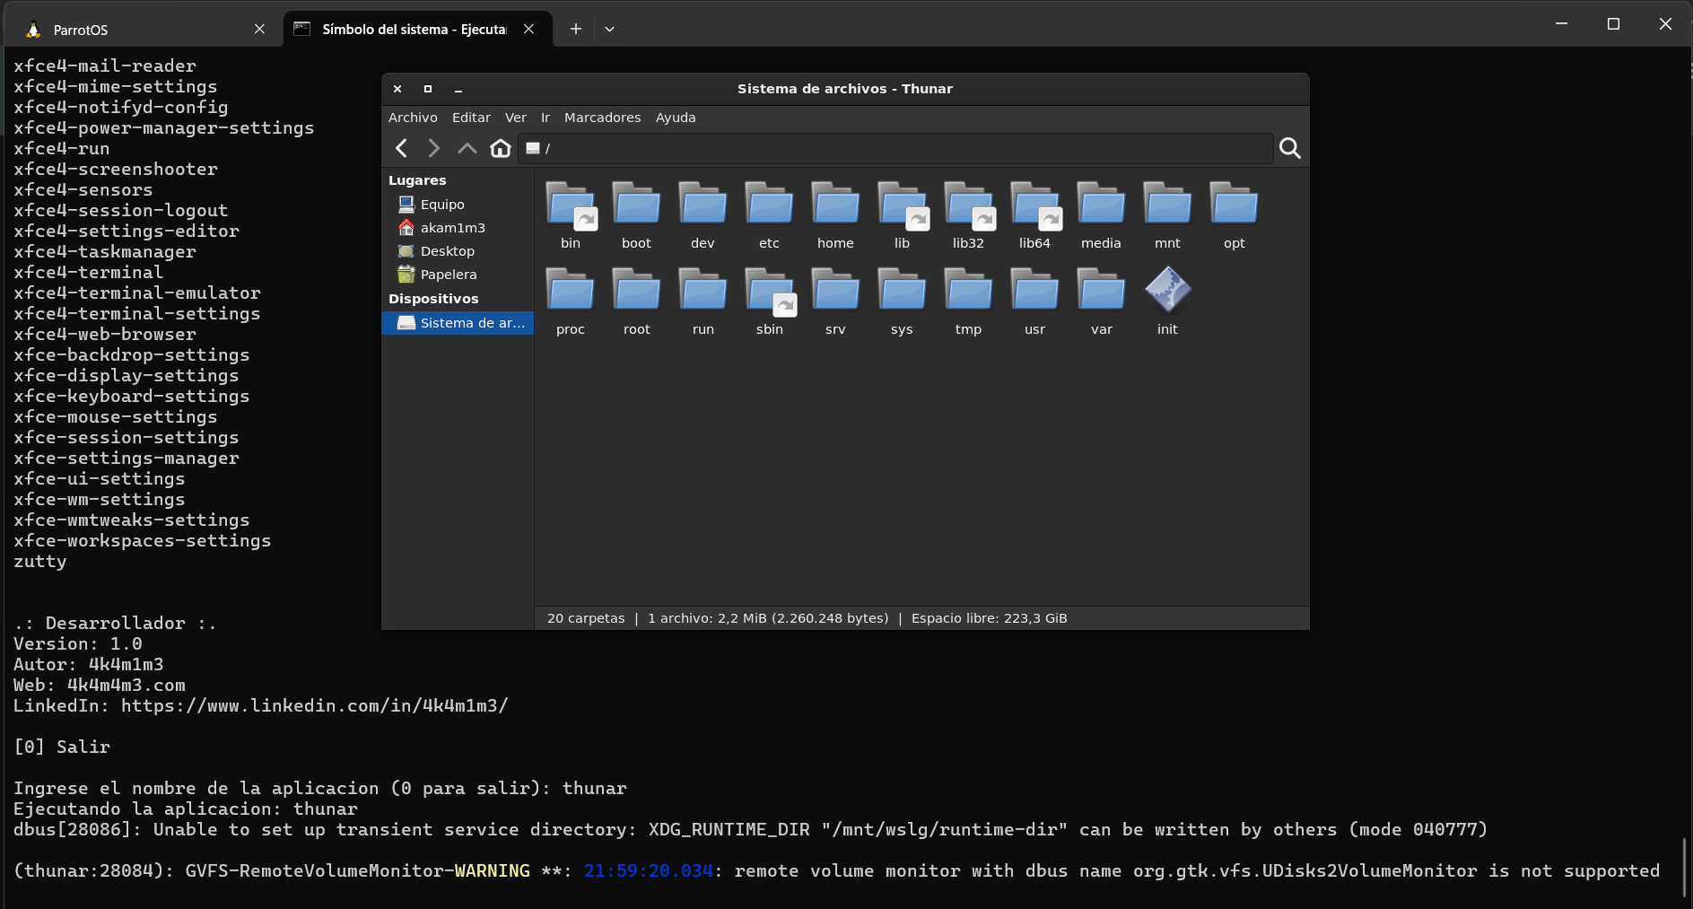Open the etc folder

coord(770,216)
